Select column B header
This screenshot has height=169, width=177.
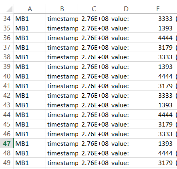pos(62,9)
